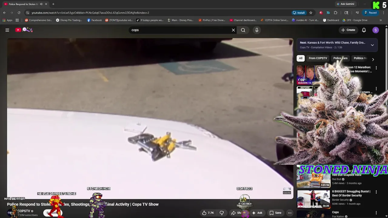388x218 pixels.
Task: Open options for the BEFORE thumbnail video
Action: [x=376, y=89]
